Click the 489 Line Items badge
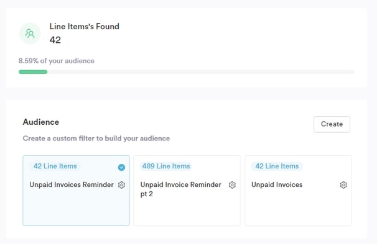Screen dimensions: 377x244 [166, 166]
